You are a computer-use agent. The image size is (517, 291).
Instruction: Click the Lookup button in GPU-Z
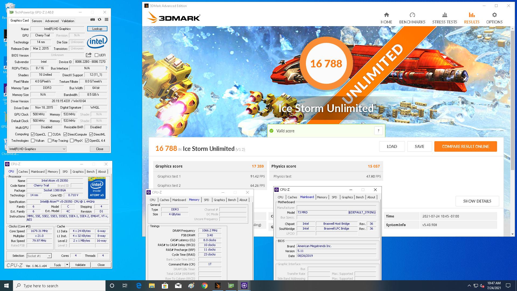pos(97,29)
